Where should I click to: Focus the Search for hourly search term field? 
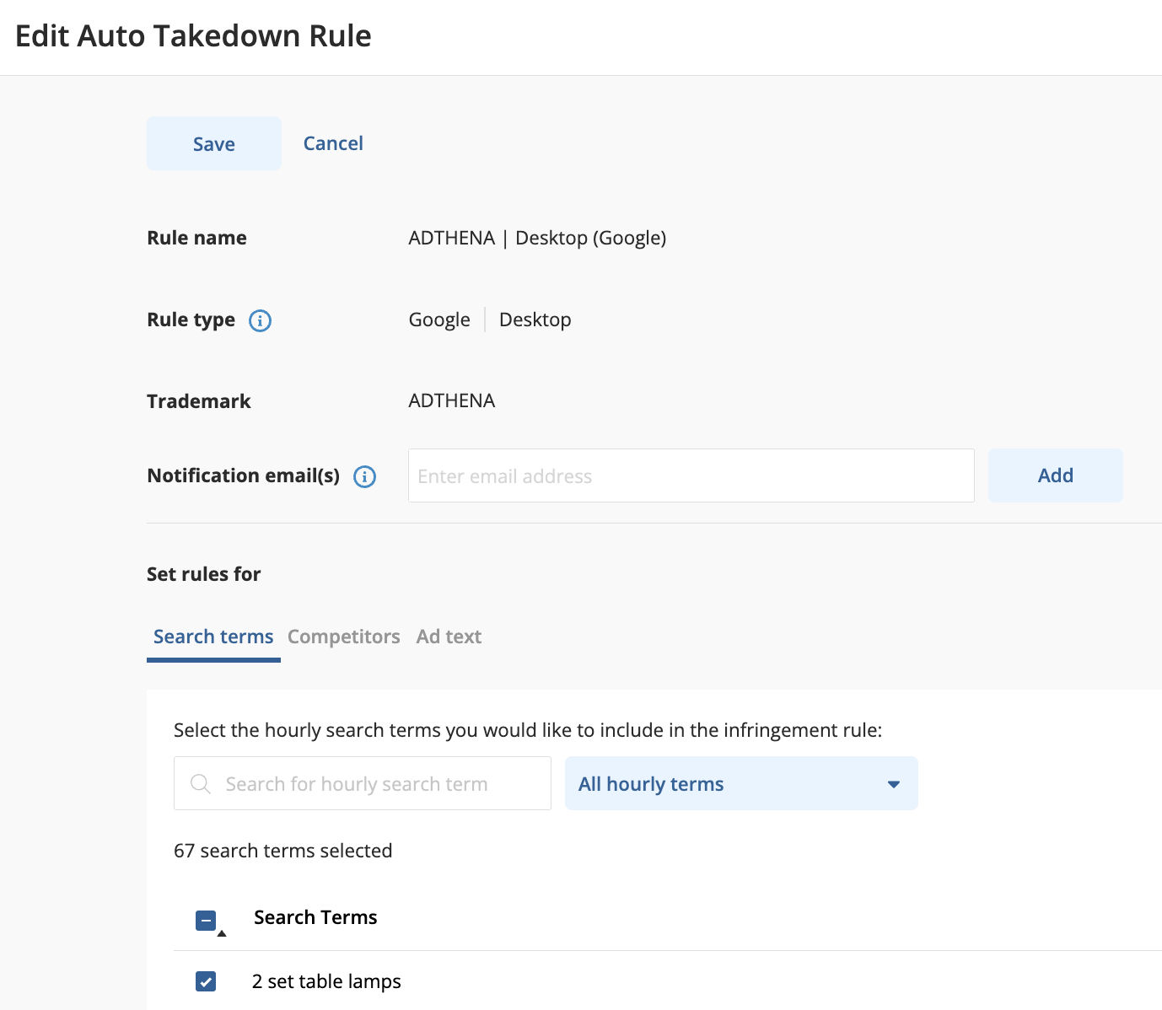(363, 783)
